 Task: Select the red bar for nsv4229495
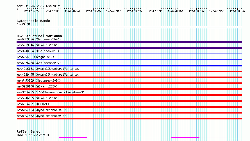tap(129, 77)
